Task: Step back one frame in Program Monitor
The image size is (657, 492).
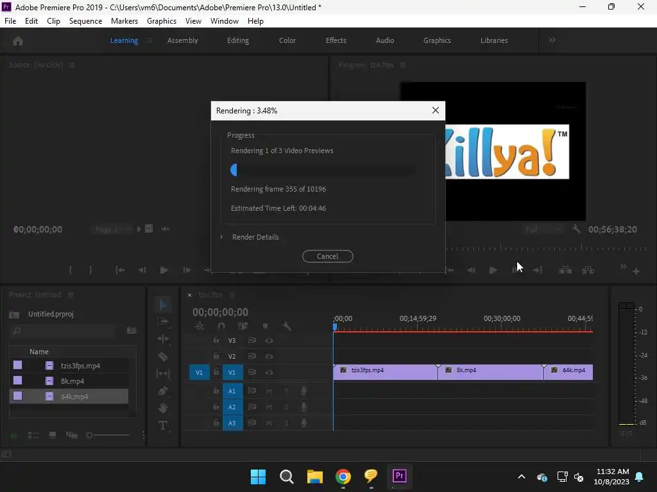Action: 471,270
